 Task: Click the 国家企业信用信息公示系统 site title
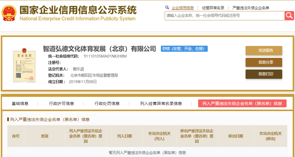78,10
